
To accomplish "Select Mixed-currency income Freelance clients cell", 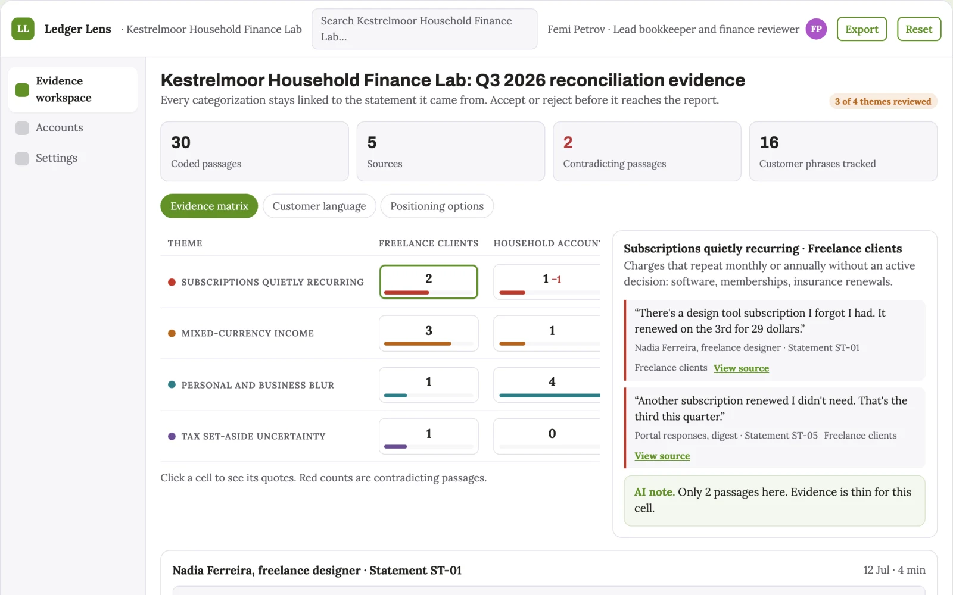I will [429, 333].
